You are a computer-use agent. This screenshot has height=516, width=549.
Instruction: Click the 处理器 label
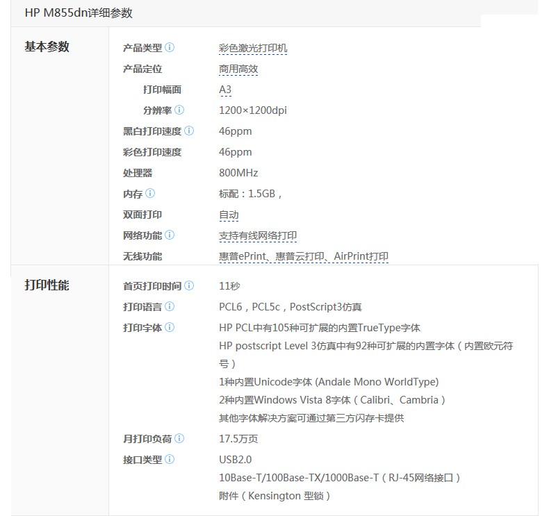138,173
